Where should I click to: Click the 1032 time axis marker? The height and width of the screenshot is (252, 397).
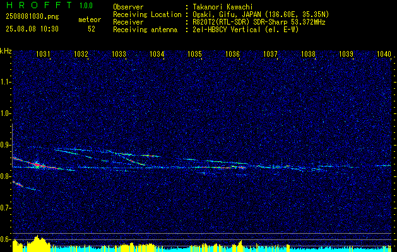[x=81, y=54]
